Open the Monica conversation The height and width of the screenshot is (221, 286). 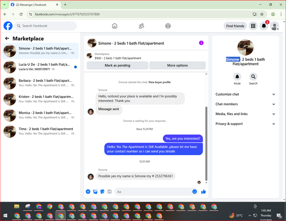click(x=40, y=115)
